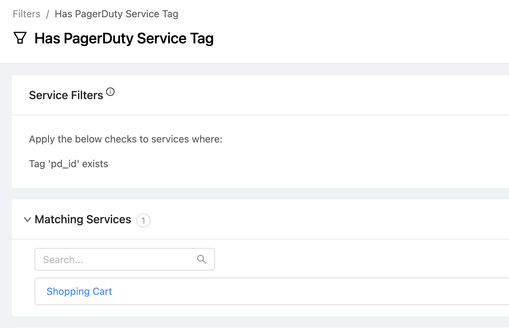Click the 'Has PagerDuty Service Tag' page heading
This screenshot has width=509, height=328.
(x=124, y=38)
